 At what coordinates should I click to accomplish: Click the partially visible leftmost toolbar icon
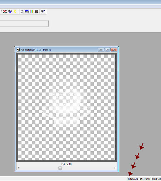[x=1, y=11]
